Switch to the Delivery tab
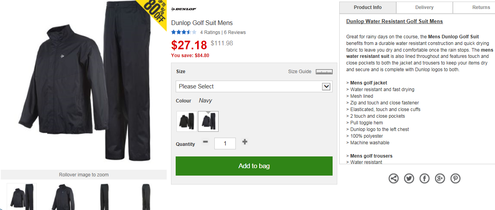The height and width of the screenshot is (210, 495). tap(424, 7)
